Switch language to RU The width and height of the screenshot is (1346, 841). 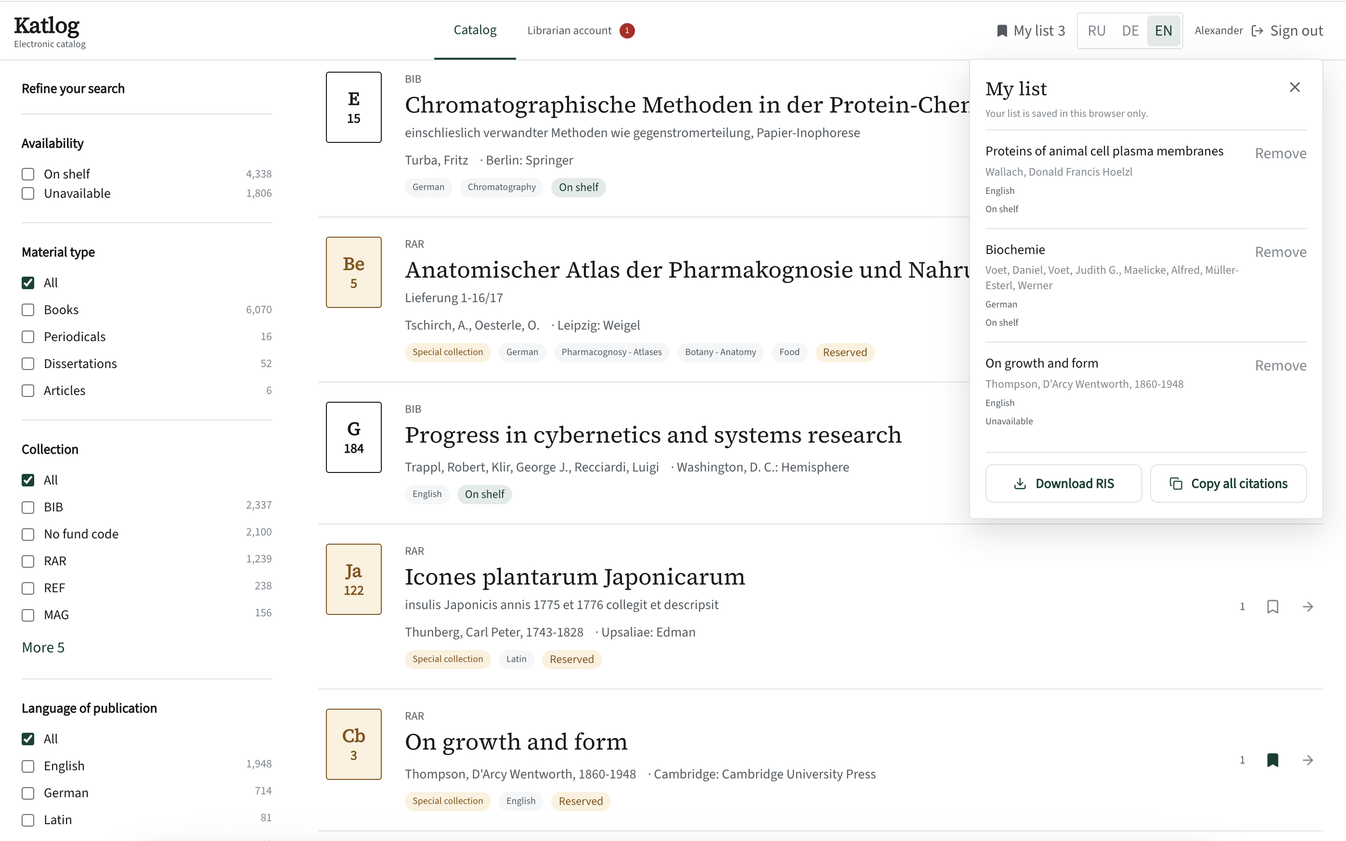(x=1096, y=31)
